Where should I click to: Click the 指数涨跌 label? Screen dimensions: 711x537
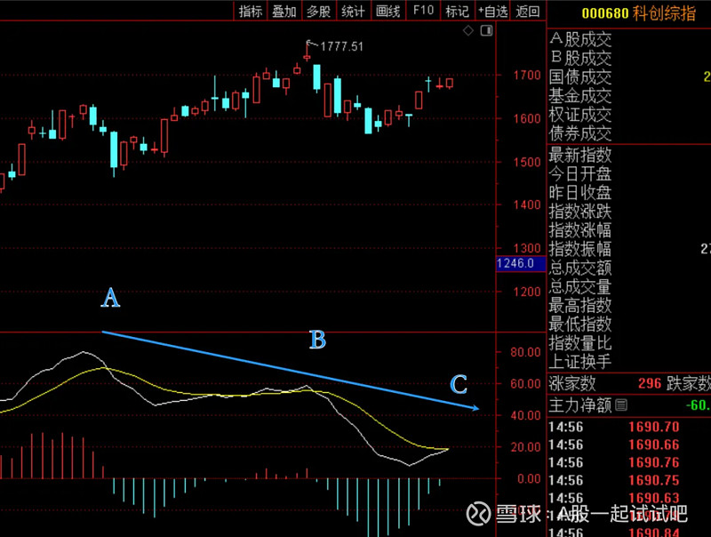[x=580, y=212]
